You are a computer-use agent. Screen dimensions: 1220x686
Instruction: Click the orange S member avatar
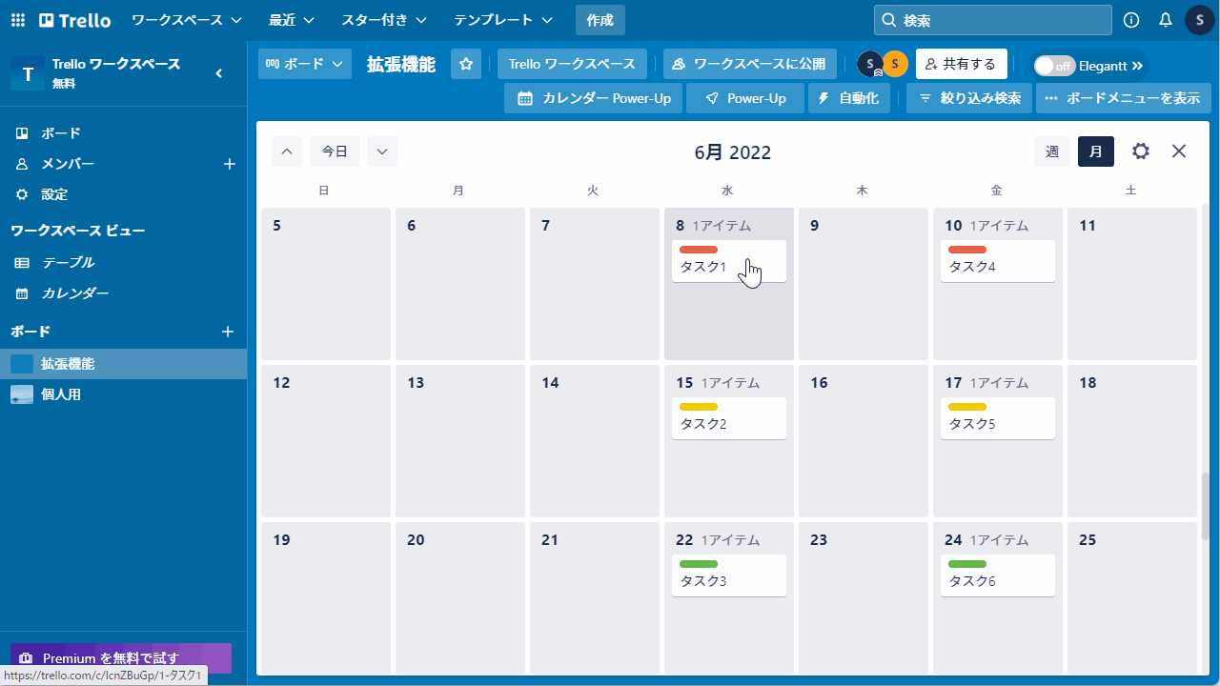tap(895, 64)
